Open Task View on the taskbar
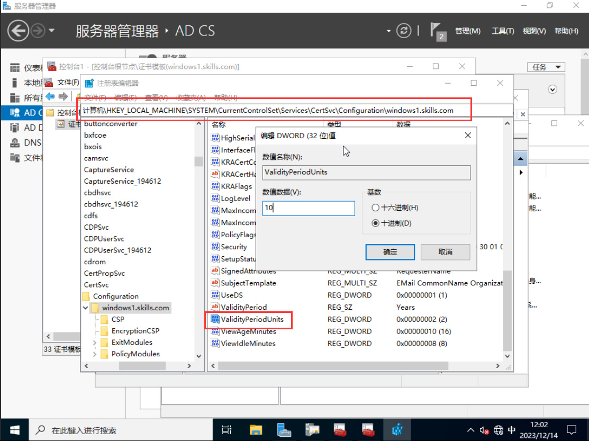Image resolution: width=589 pixels, height=441 pixels. pos(226,429)
